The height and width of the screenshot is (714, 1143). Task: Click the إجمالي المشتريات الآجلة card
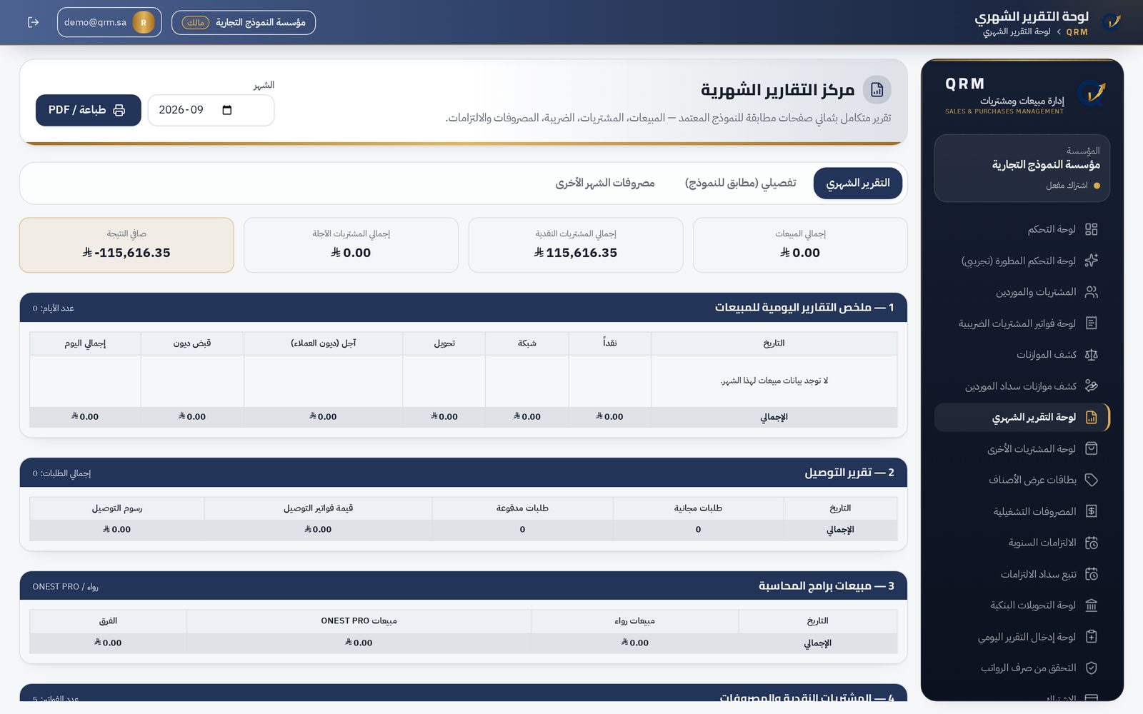click(351, 245)
